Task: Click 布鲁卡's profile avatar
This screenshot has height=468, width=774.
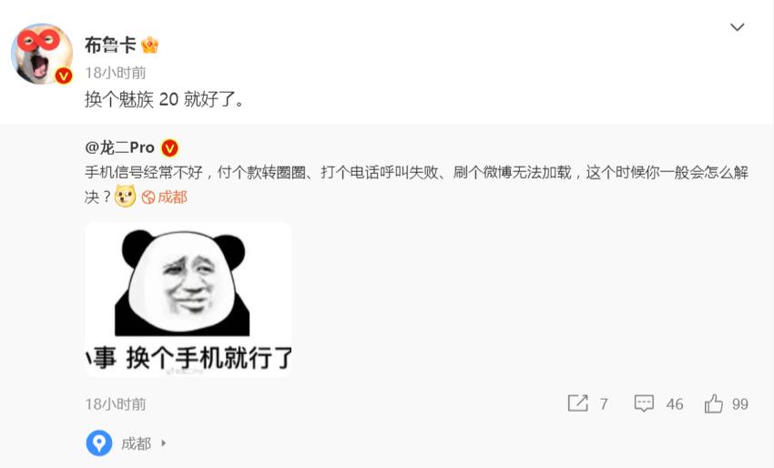Action: point(42,54)
